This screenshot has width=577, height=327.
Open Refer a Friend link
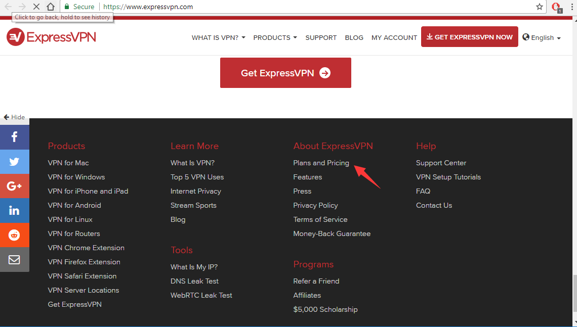[x=316, y=281]
